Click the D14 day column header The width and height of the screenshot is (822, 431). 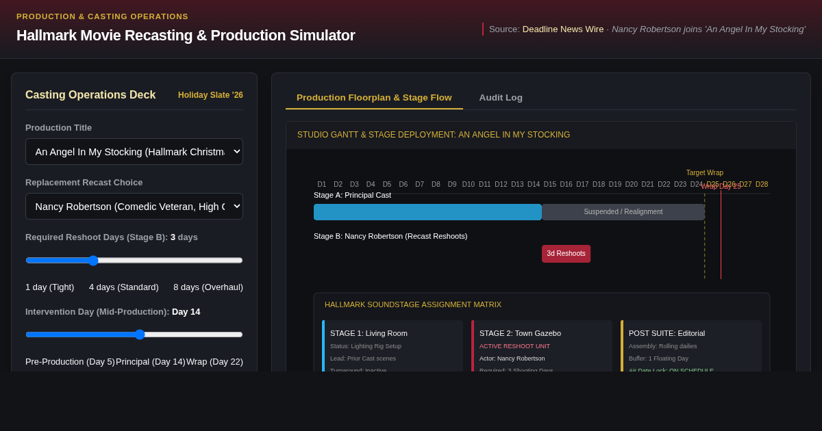[x=534, y=185]
